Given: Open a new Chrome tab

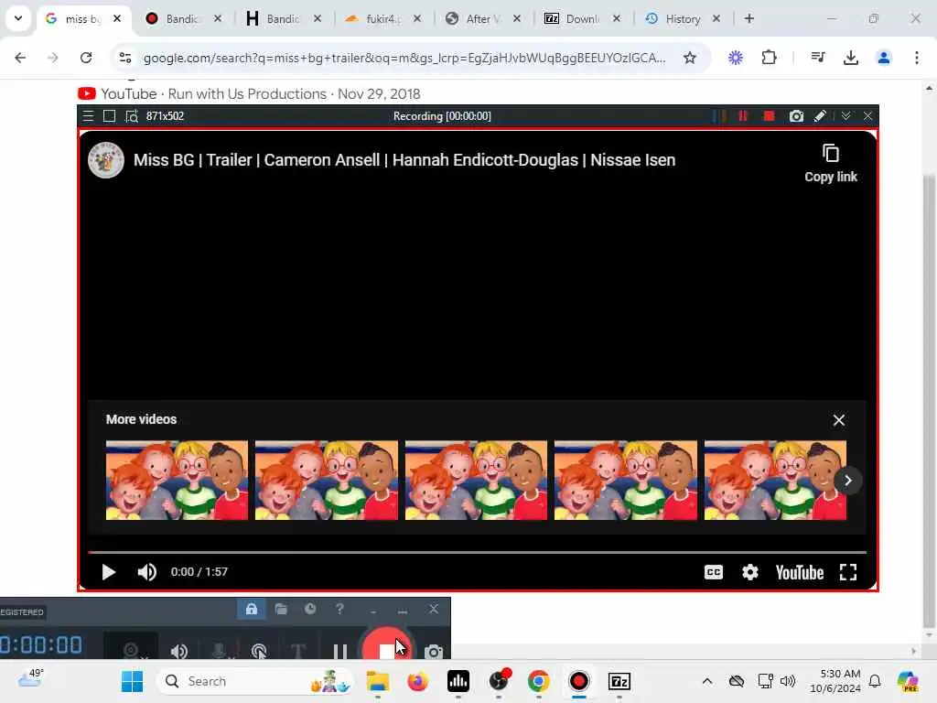Looking at the screenshot, I should (749, 18).
